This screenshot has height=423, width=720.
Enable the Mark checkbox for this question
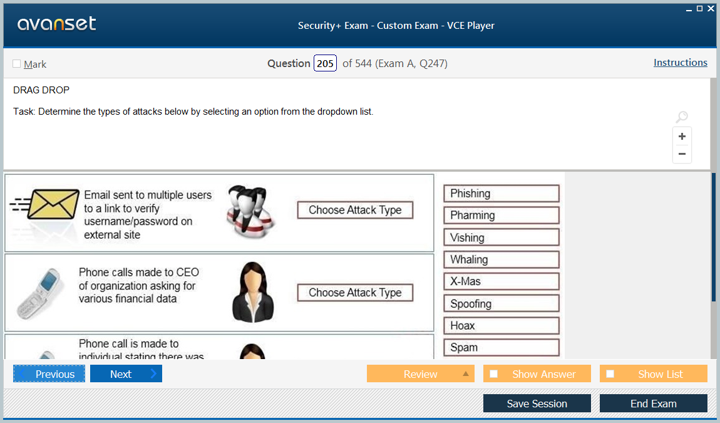pyautogui.click(x=16, y=63)
